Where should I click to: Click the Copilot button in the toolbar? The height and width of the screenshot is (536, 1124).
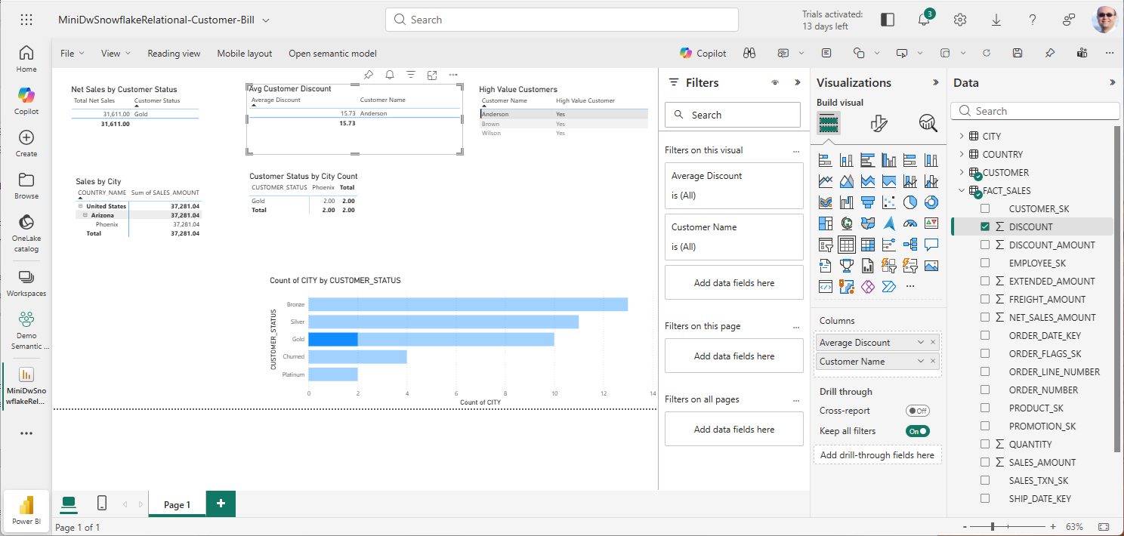pyautogui.click(x=702, y=53)
